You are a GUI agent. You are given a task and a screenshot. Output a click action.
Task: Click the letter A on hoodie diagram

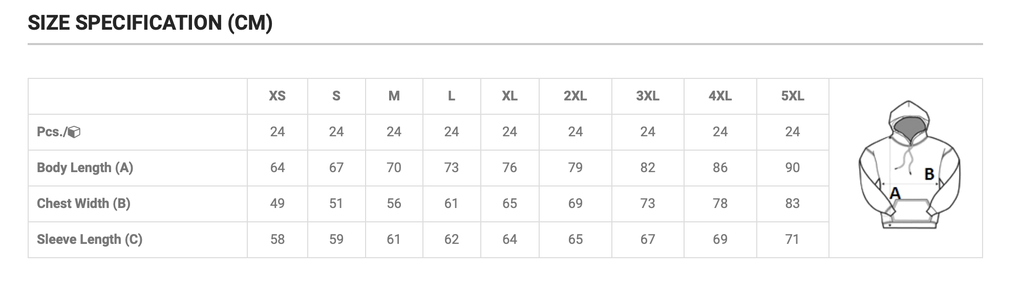point(895,193)
